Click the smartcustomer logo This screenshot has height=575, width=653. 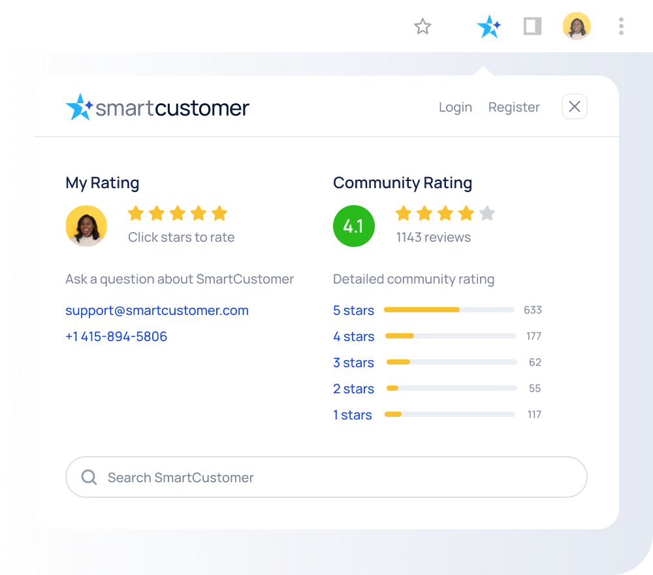pyautogui.click(x=157, y=107)
